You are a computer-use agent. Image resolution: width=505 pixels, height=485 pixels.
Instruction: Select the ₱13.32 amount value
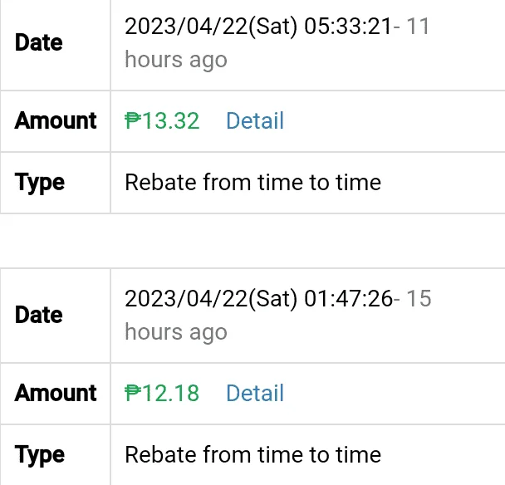point(162,120)
